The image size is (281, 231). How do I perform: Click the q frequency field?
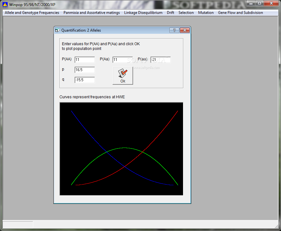click(x=85, y=80)
